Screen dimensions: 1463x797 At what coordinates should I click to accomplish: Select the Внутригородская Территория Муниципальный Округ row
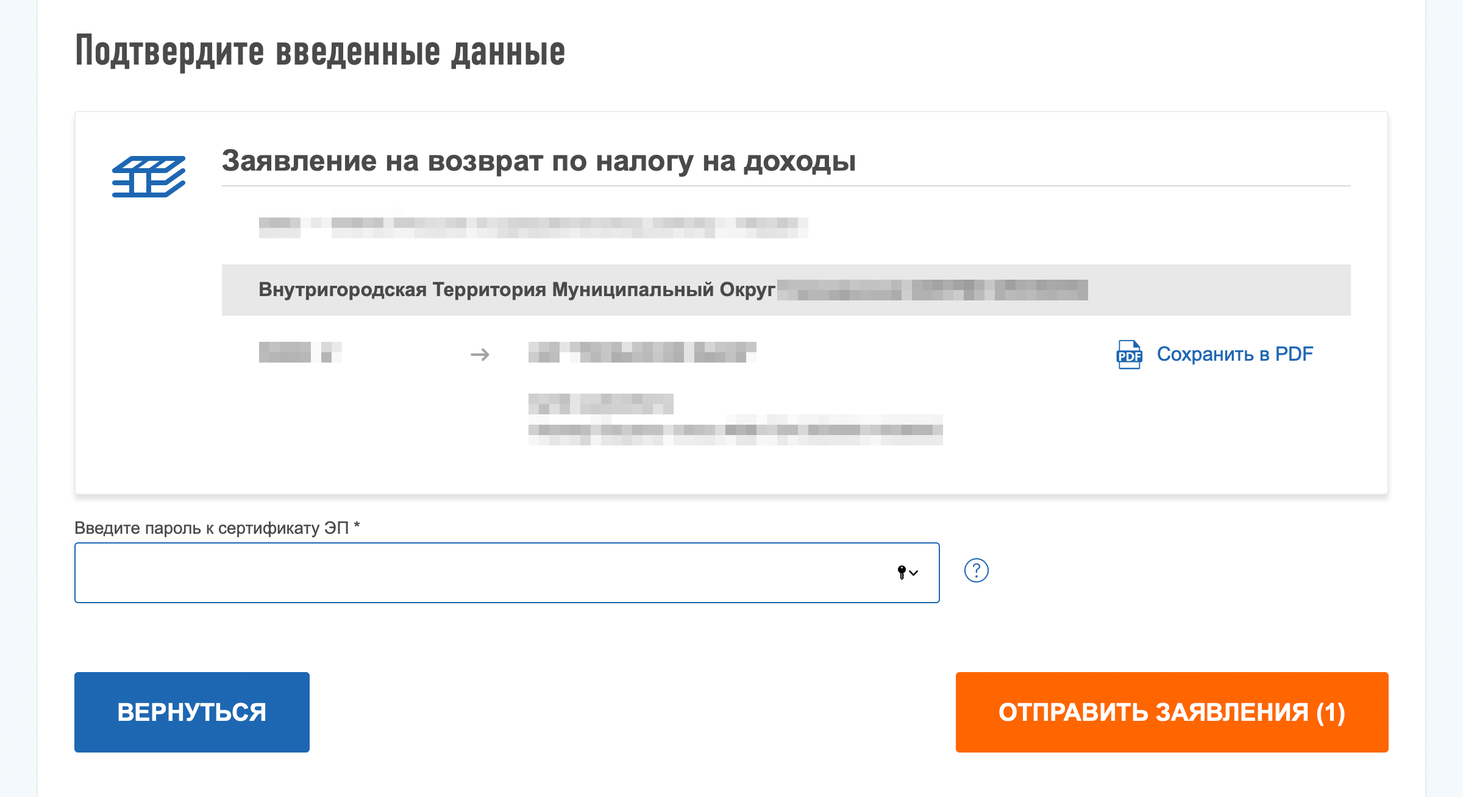pos(786,290)
